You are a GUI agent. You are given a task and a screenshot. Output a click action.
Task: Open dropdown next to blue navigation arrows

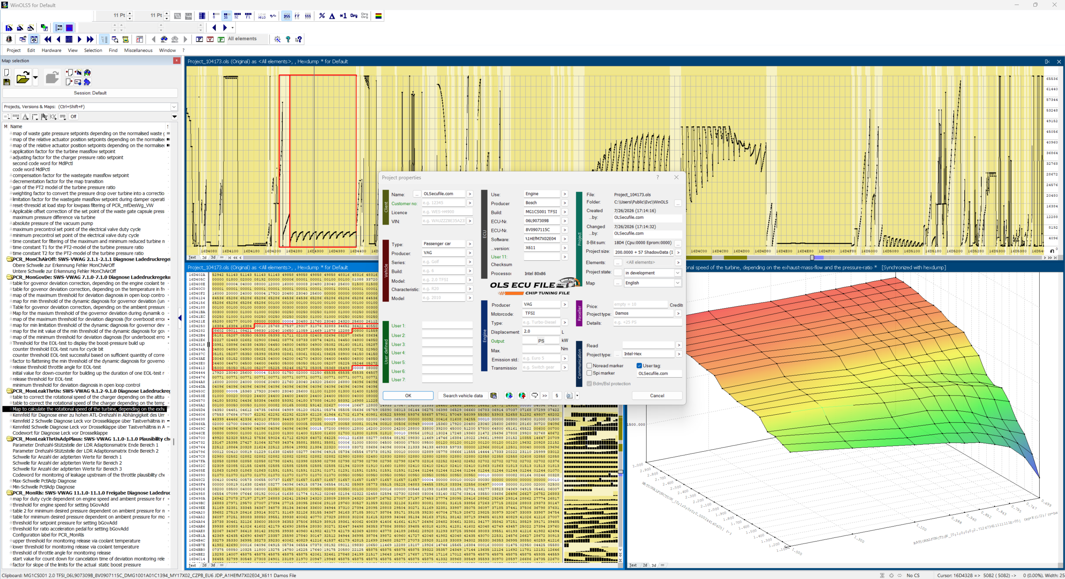pyautogui.click(x=233, y=28)
